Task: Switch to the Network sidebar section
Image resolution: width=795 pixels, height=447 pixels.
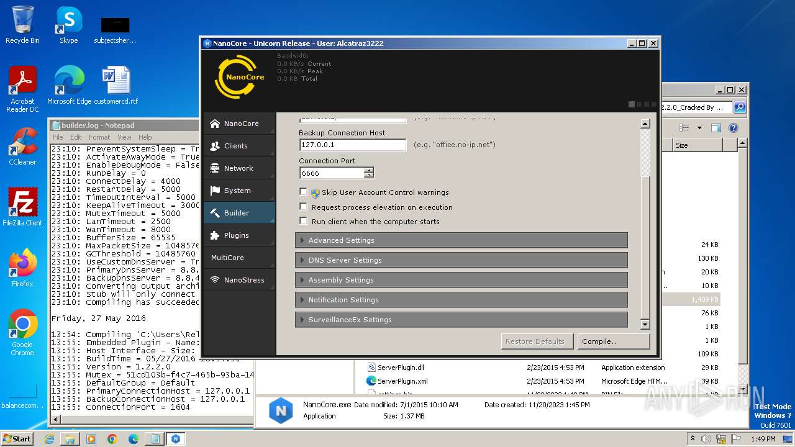Action: click(239, 168)
